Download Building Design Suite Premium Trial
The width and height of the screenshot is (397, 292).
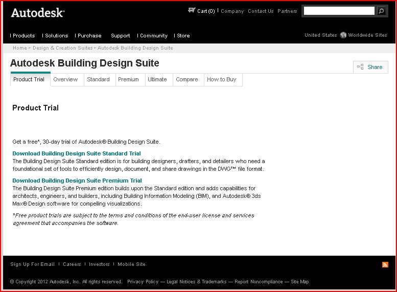tap(77, 181)
